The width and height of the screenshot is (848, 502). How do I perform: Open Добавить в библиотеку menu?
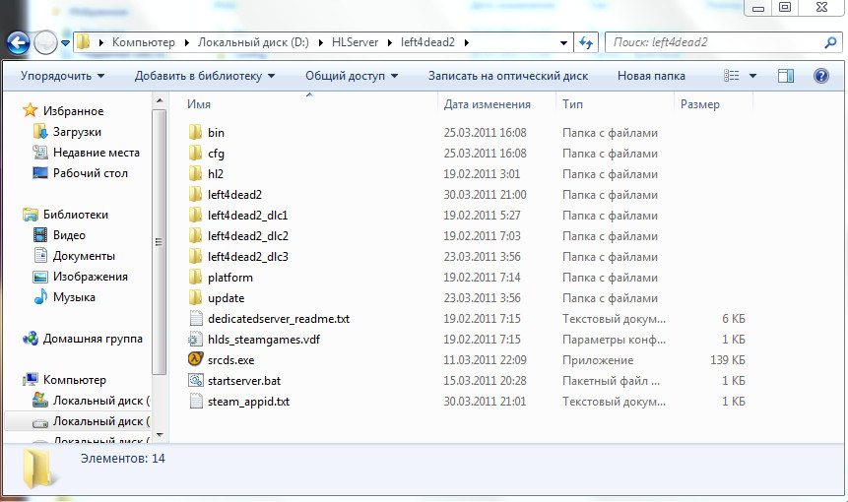(x=205, y=76)
